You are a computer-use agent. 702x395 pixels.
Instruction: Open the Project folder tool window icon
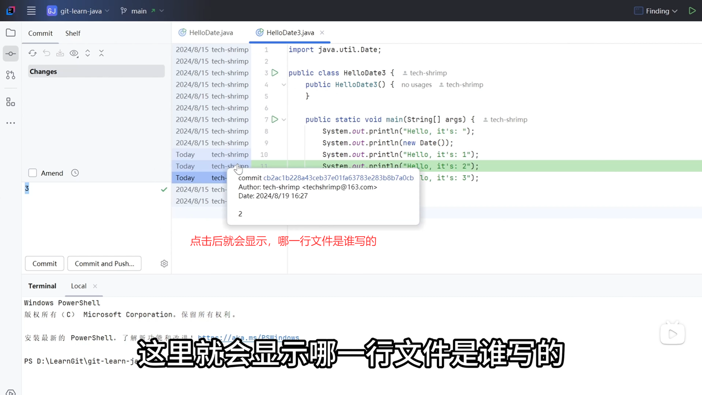11,33
